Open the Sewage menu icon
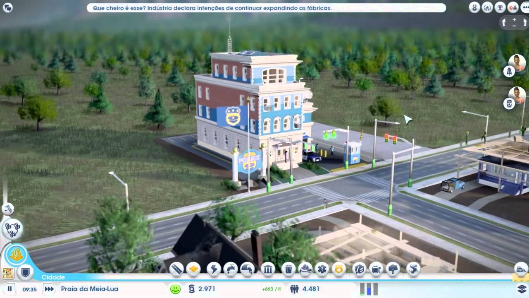This screenshot has height=298, width=529. click(247, 269)
